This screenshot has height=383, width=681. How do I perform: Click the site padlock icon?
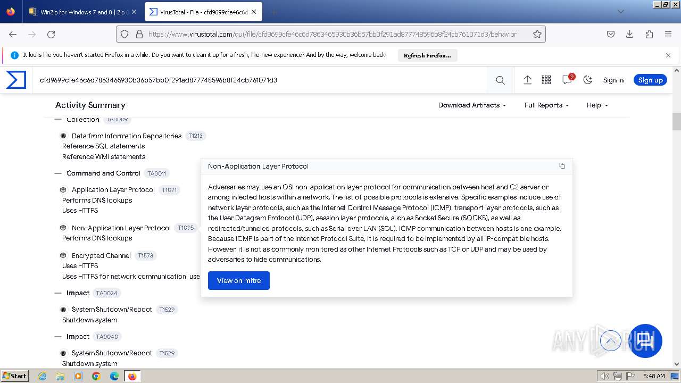pos(139,34)
